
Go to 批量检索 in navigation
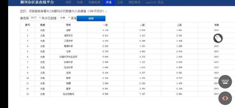[94, 2]
